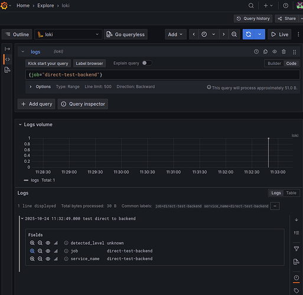Filter for service_name value

coord(32,258)
